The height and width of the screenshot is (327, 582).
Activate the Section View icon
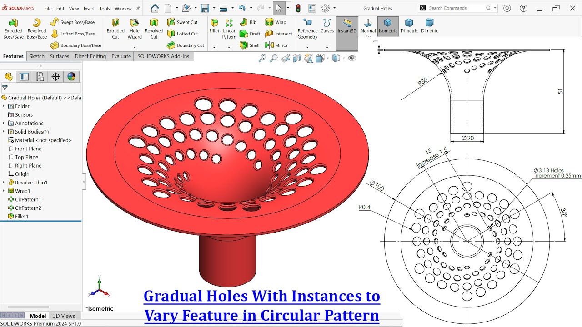coord(297,58)
